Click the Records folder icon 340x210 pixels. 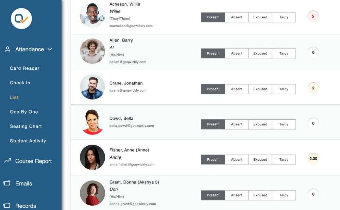click(7, 206)
